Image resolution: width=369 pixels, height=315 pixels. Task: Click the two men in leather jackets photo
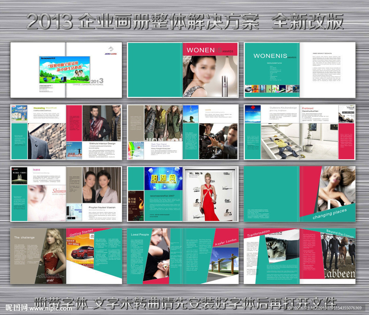[x=102, y=123]
